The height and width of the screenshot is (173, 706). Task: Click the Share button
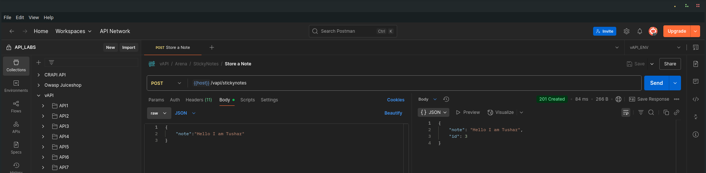[x=670, y=64]
